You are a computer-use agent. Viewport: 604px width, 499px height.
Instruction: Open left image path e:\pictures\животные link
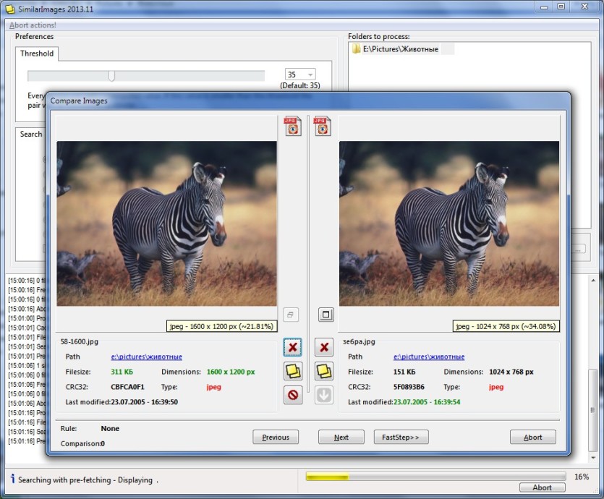146,357
